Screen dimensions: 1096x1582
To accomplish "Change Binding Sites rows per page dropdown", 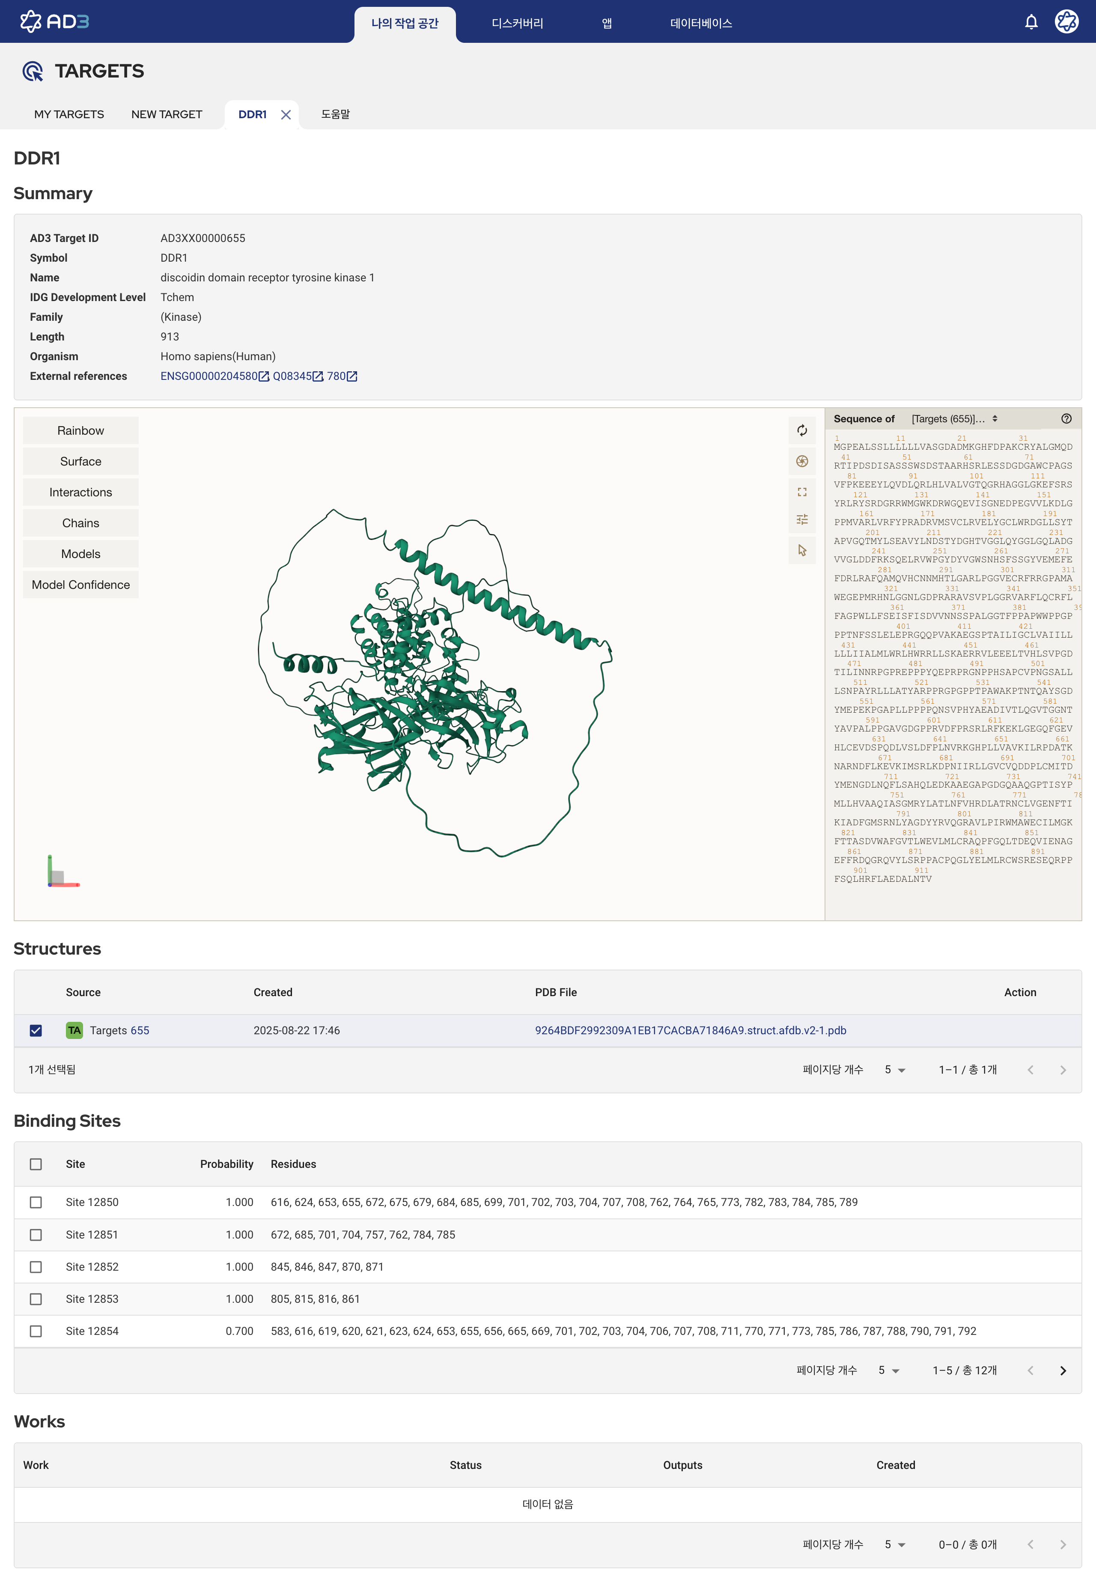I will point(889,1370).
